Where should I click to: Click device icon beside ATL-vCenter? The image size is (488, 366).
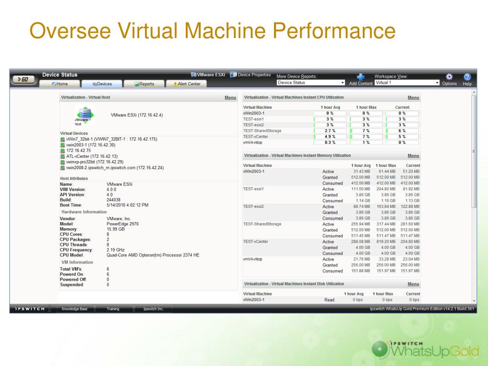(x=62, y=156)
